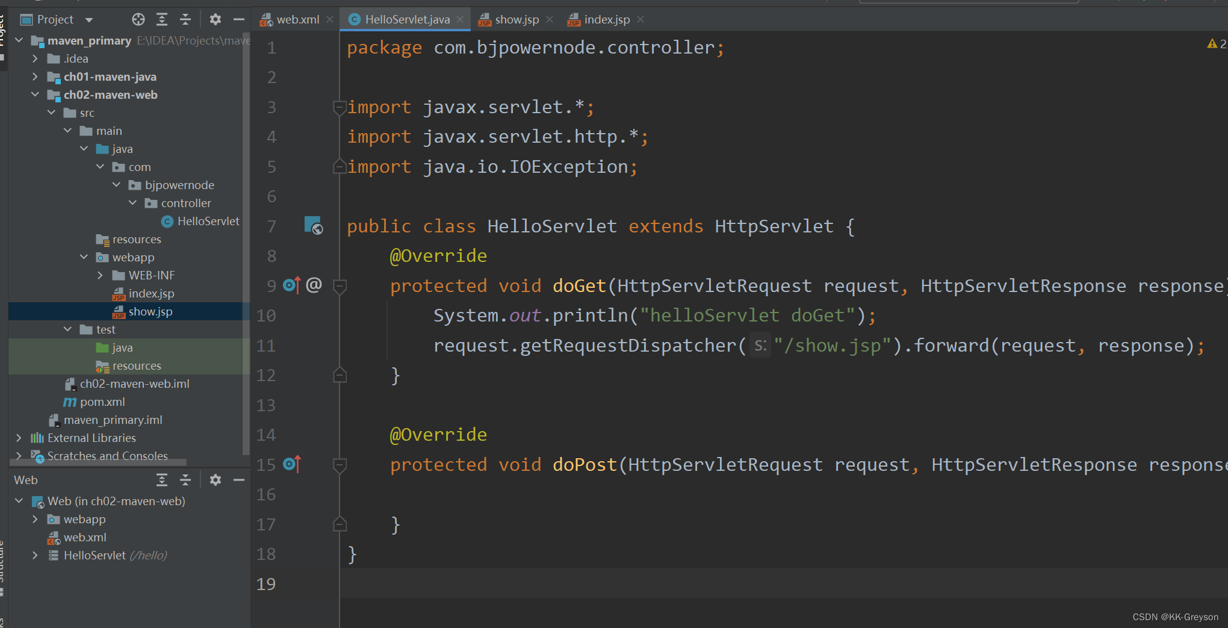1228x628 pixels.
Task: Collapse the test folder
Action: [67, 329]
